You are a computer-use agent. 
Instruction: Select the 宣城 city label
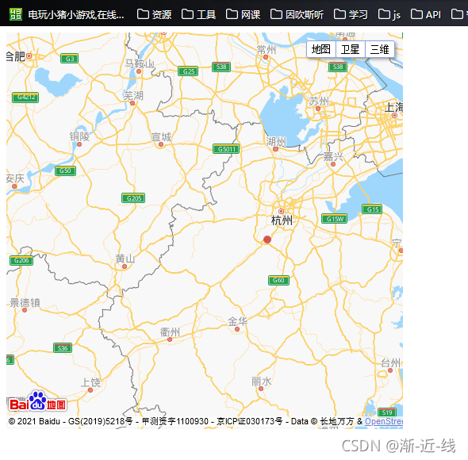point(161,136)
